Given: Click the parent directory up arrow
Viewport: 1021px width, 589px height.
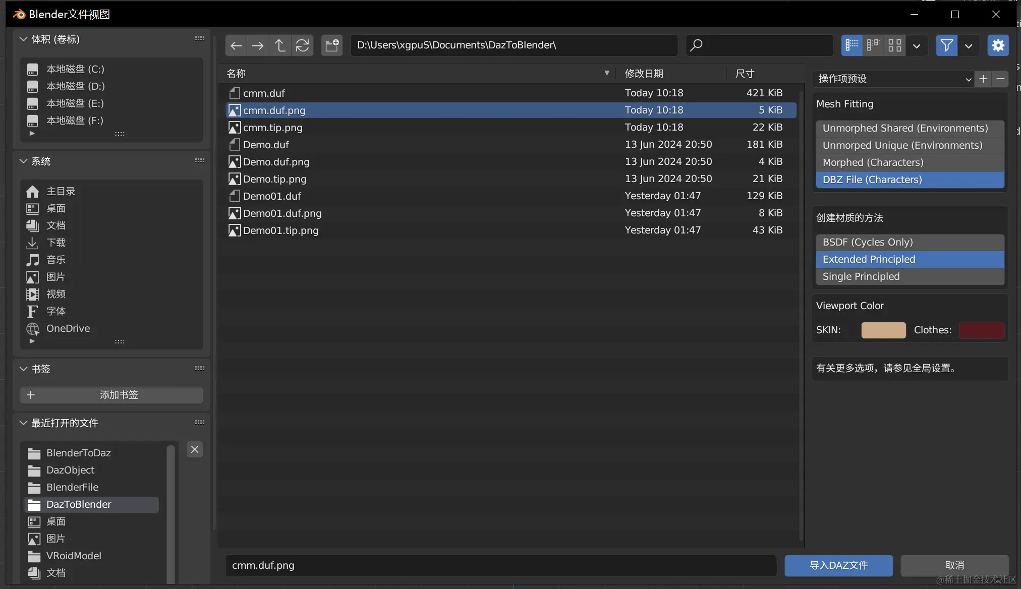Looking at the screenshot, I should (x=280, y=45).
